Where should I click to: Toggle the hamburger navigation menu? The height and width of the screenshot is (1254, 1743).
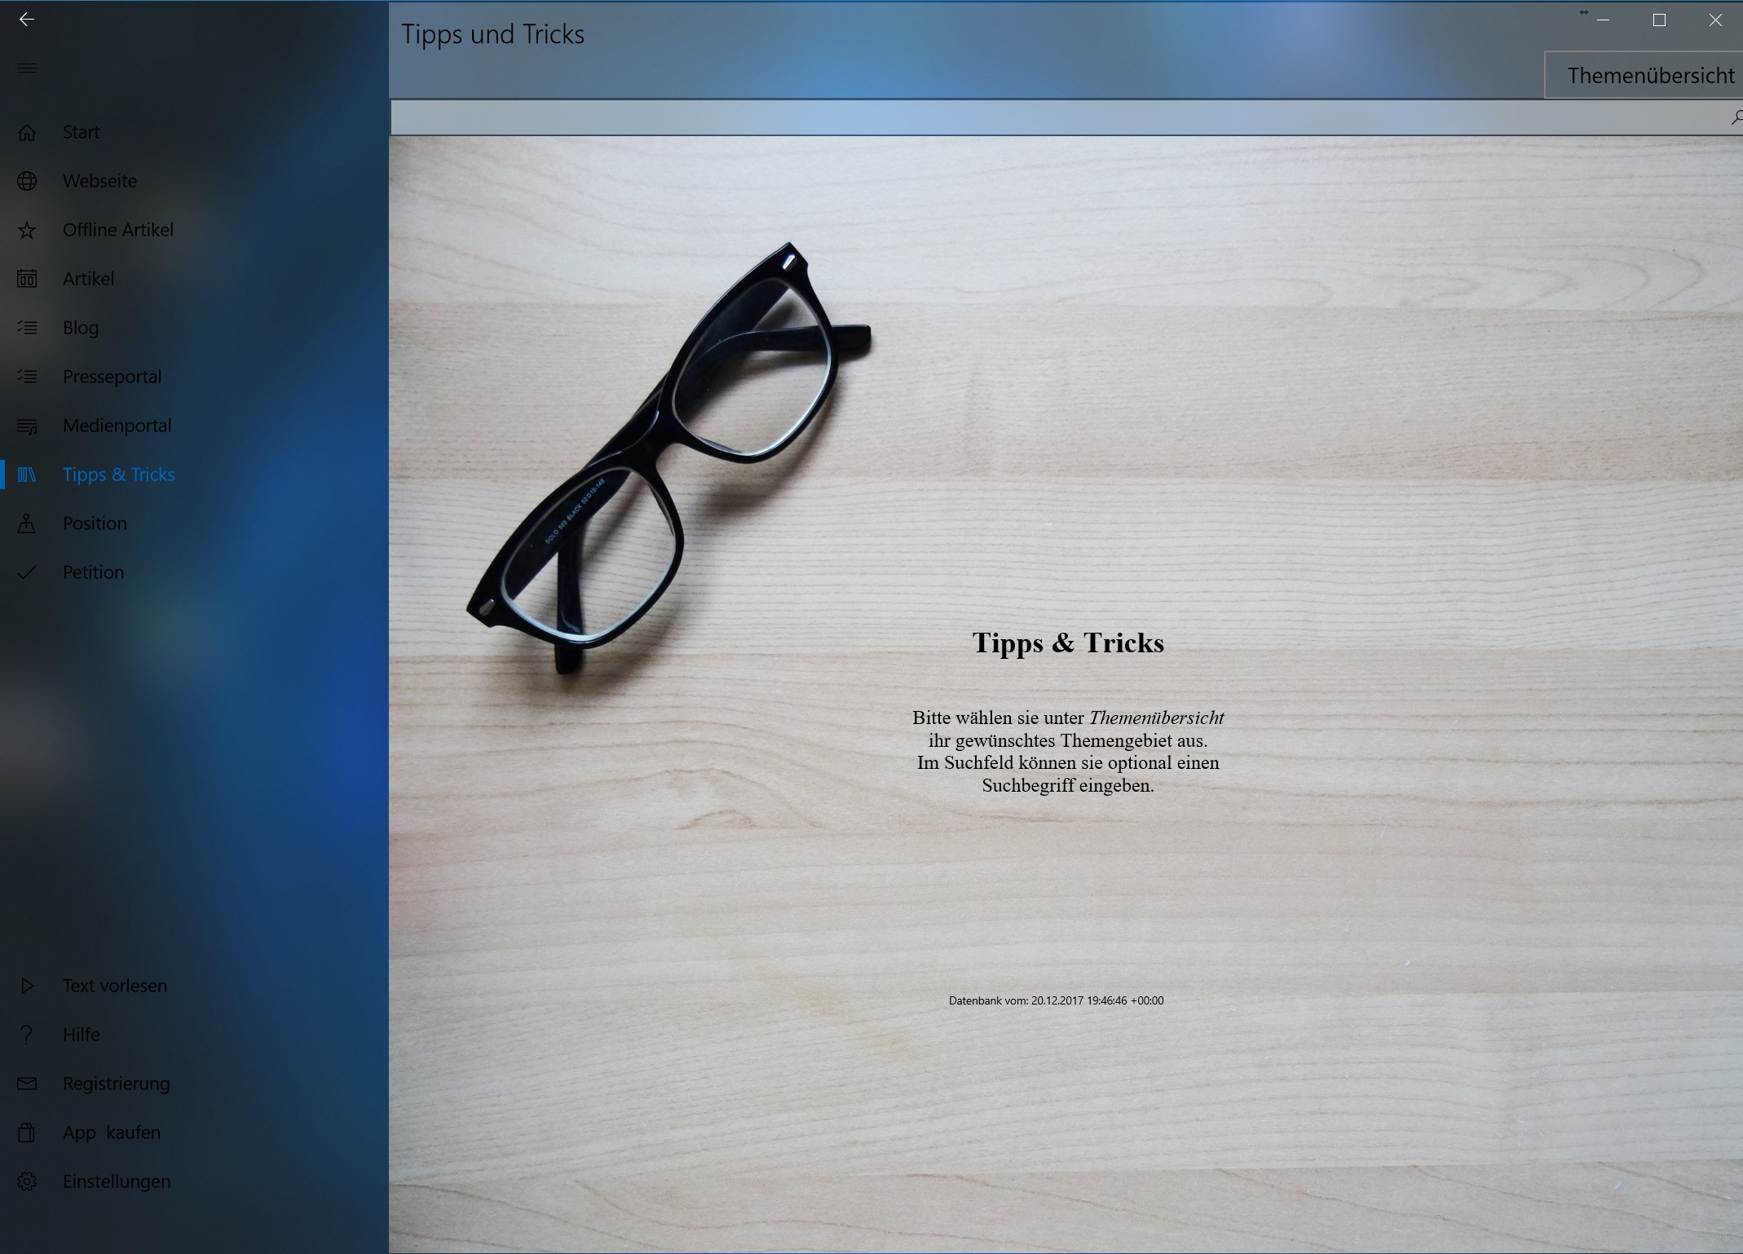tap(27, 68)
